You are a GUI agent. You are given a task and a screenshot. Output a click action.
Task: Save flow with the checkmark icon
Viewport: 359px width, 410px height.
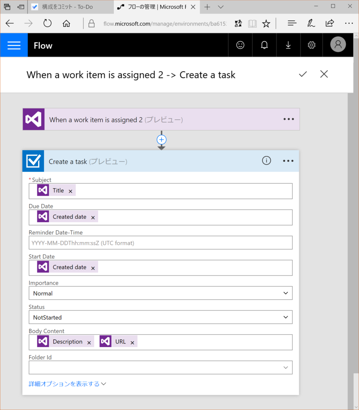(x=303, y=74)
